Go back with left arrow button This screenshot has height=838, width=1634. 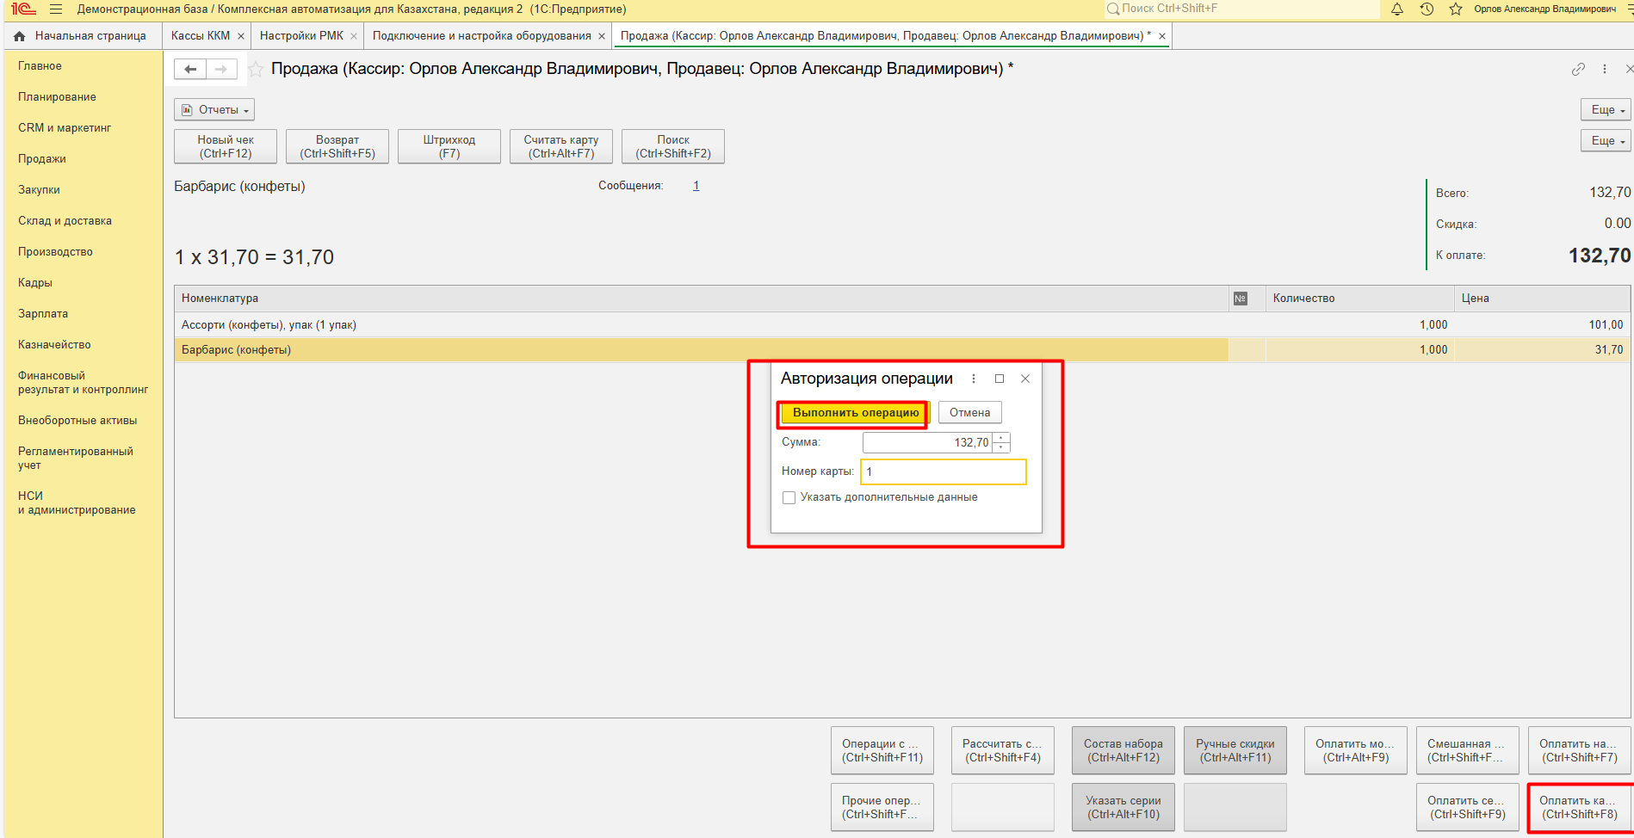pyautogui.click(x=190, y=69)
